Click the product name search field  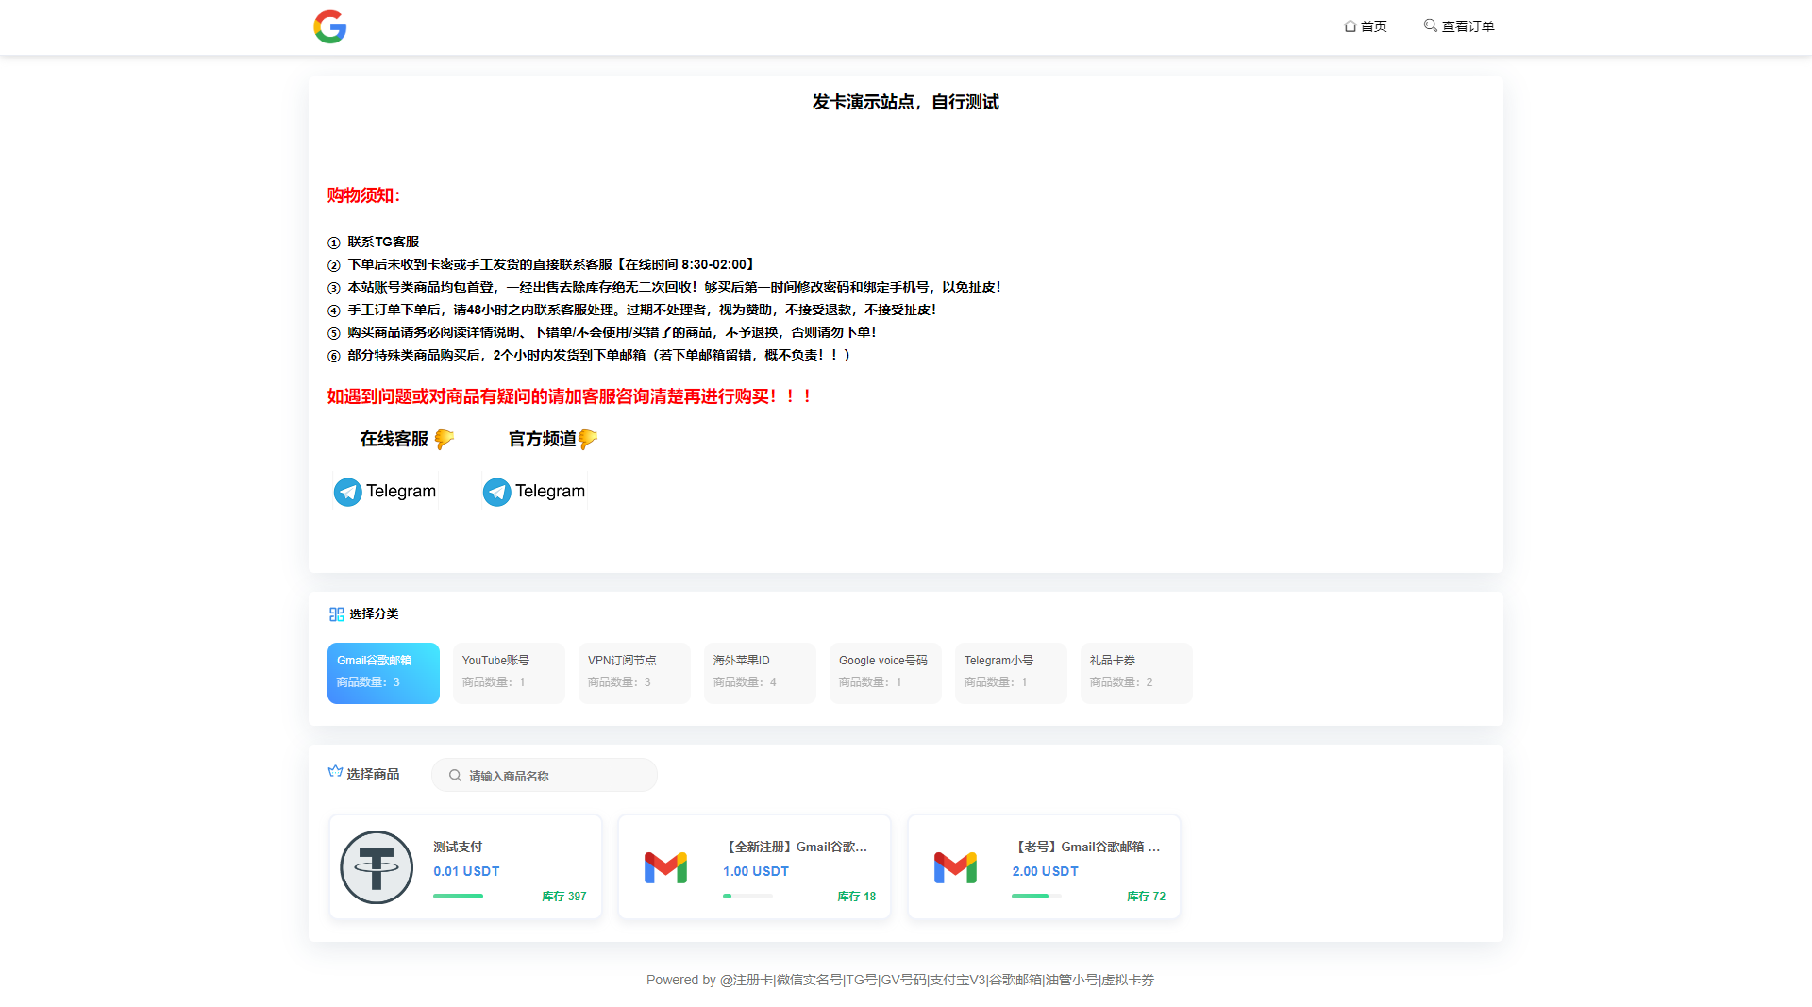coord(557,776)
